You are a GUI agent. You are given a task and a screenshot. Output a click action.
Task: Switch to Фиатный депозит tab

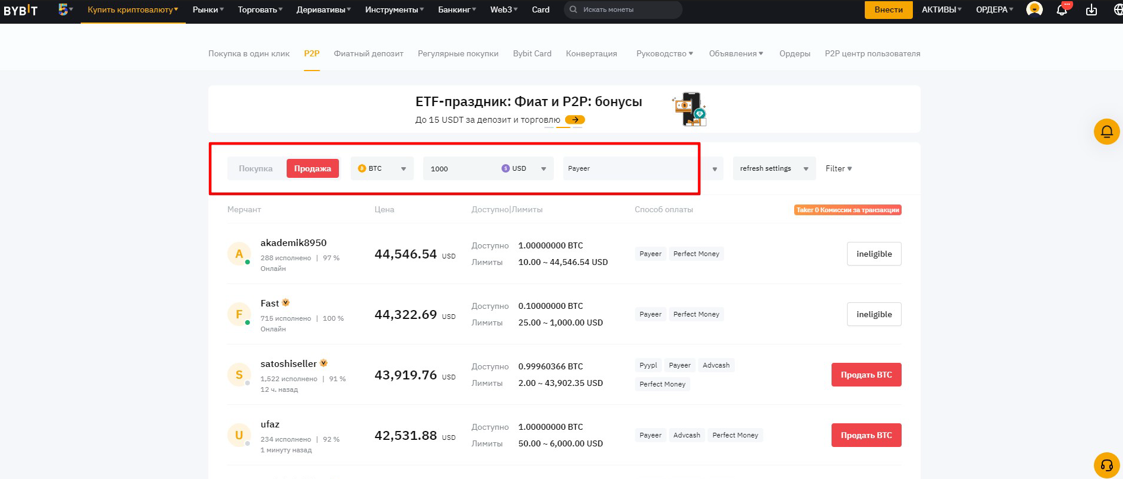point(369,53)
